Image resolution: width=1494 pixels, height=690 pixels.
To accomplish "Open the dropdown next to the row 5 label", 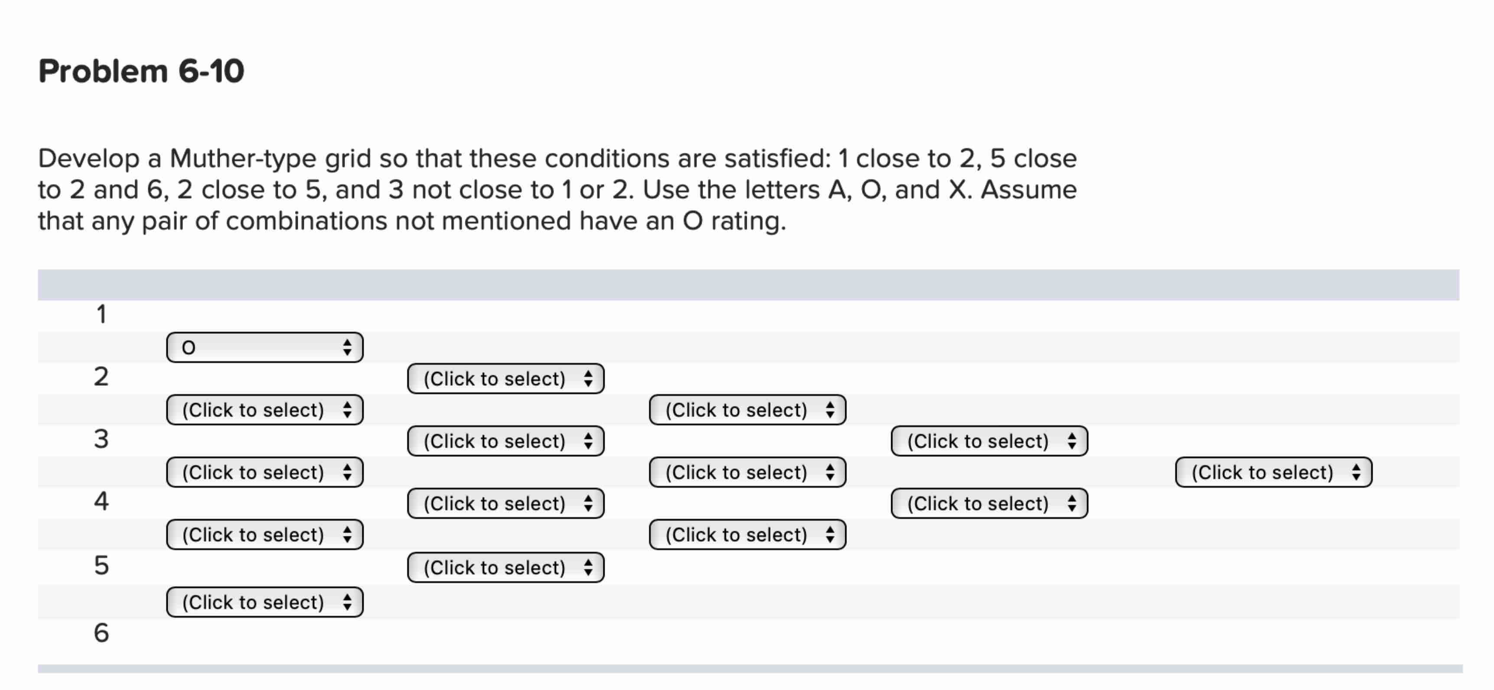I will [x=505, y=568].
